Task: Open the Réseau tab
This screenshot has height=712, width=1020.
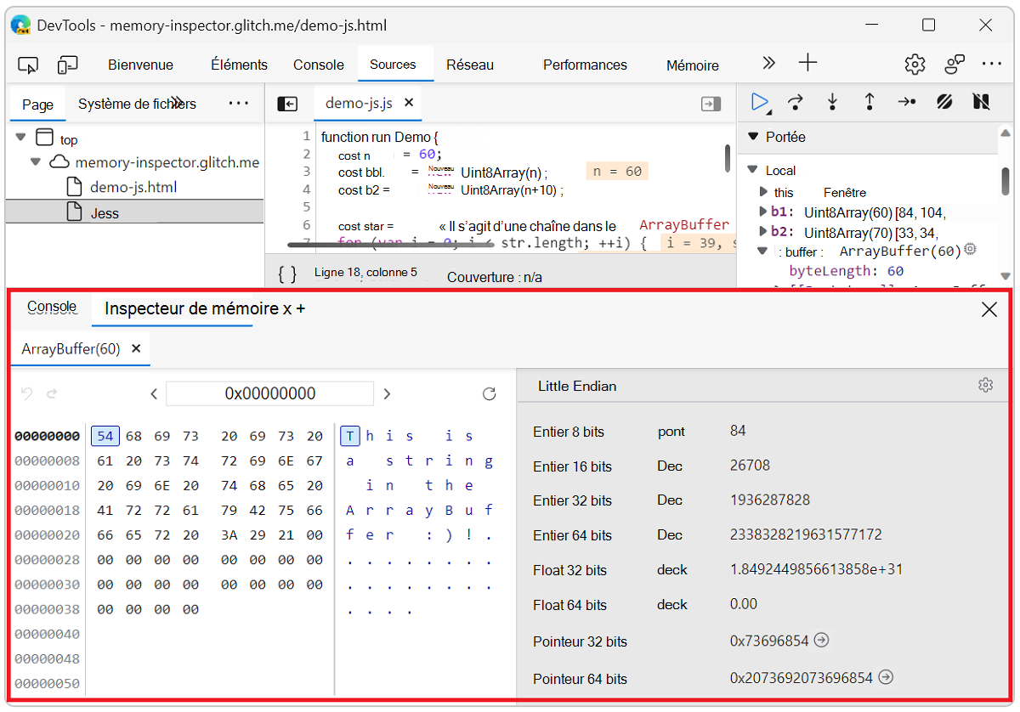Action: coord(470,65)
